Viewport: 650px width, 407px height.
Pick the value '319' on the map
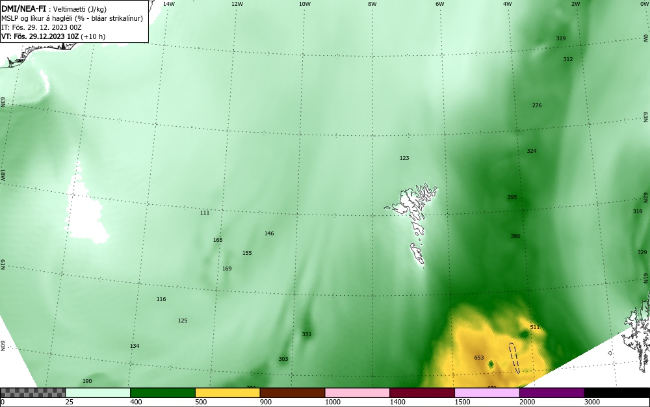(x=561, y=38)
